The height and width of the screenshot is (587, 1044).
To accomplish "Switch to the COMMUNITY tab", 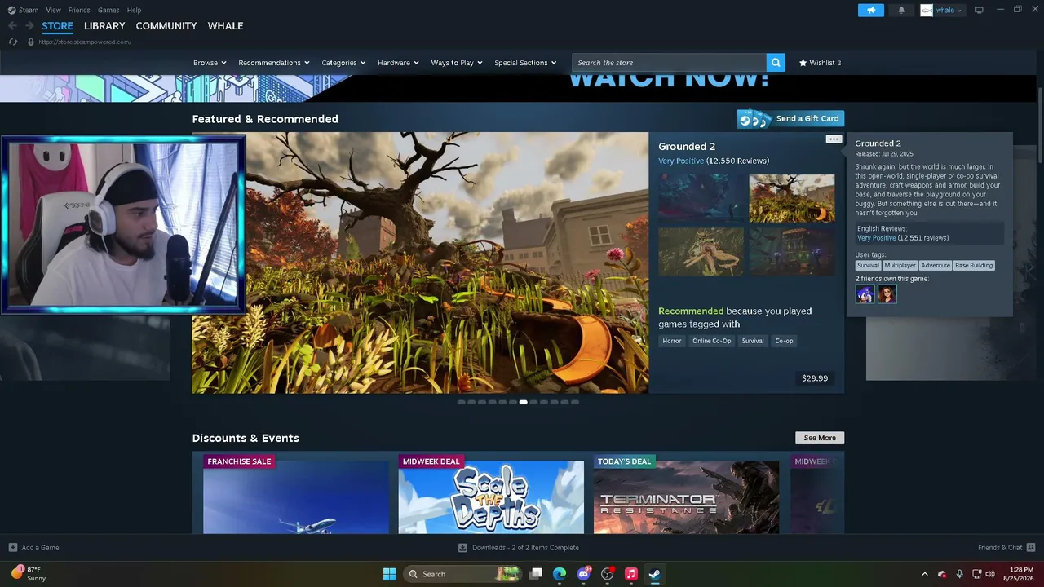I will click(166, 26).
